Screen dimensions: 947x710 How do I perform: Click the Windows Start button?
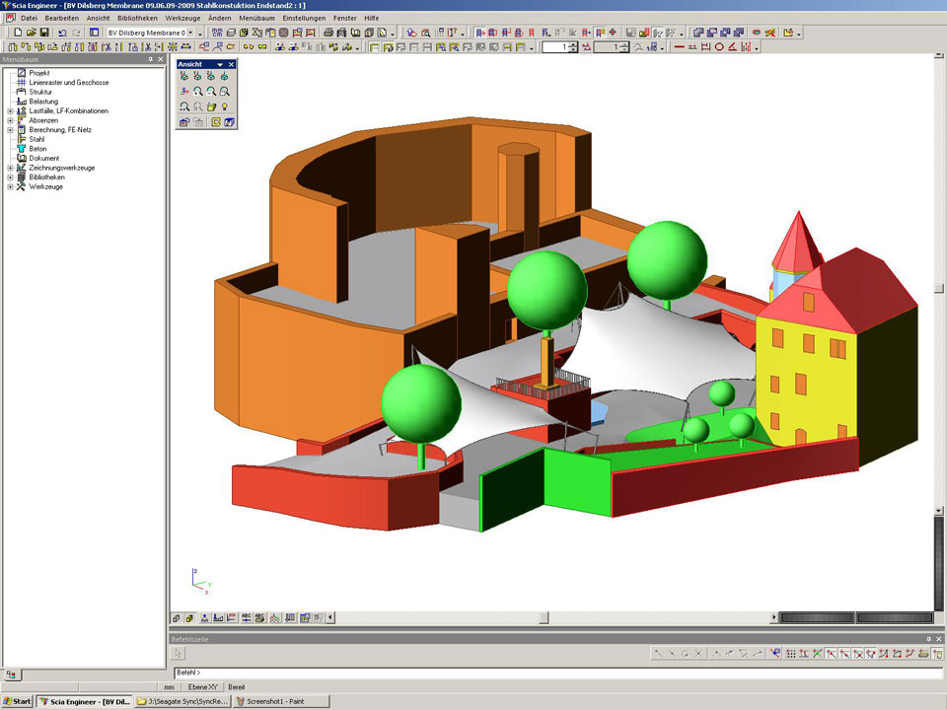tap(18, 701)
